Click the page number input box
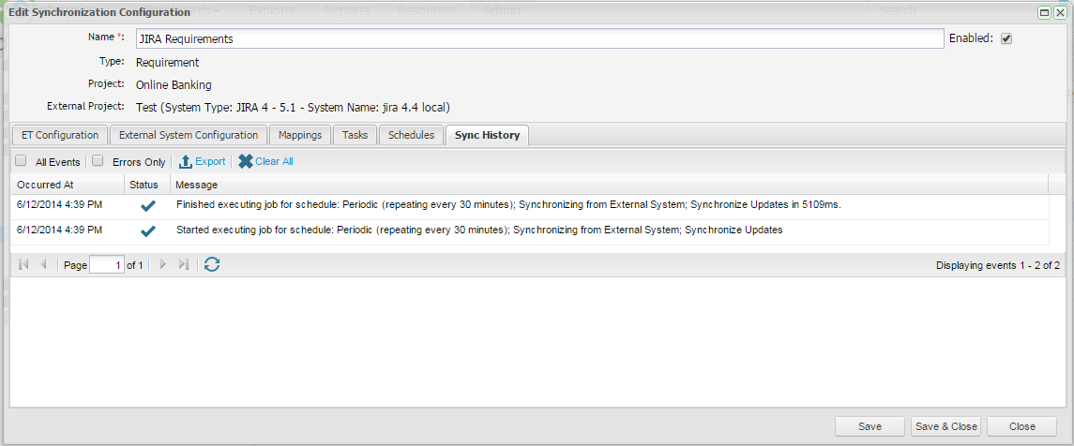This screenshot has width=1074, height=446. [x=106, y=265]
